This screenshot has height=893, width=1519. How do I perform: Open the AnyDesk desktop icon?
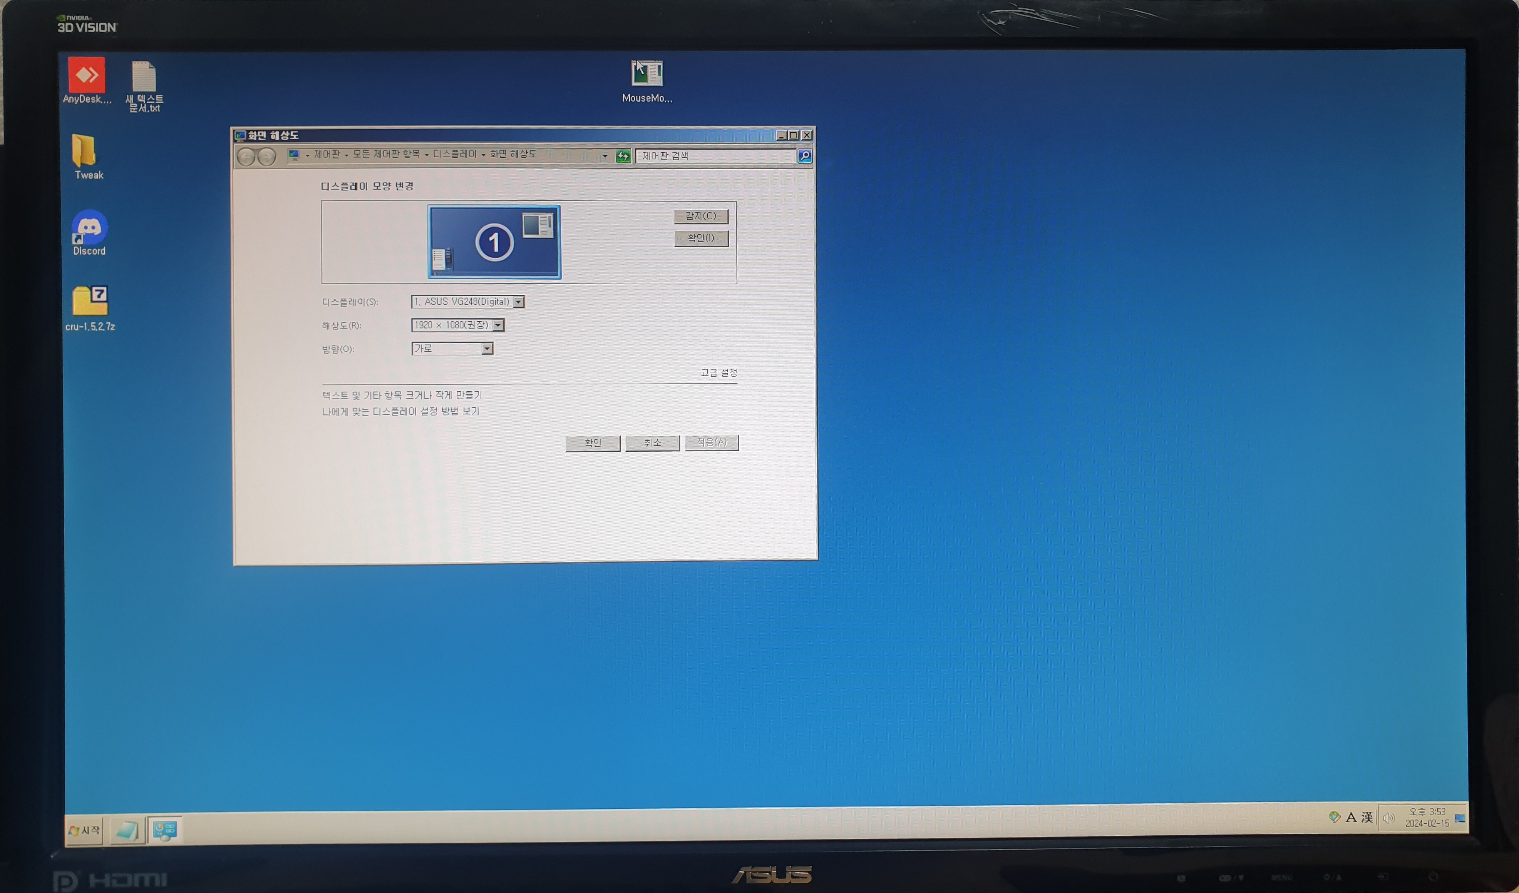pos(86,75)
